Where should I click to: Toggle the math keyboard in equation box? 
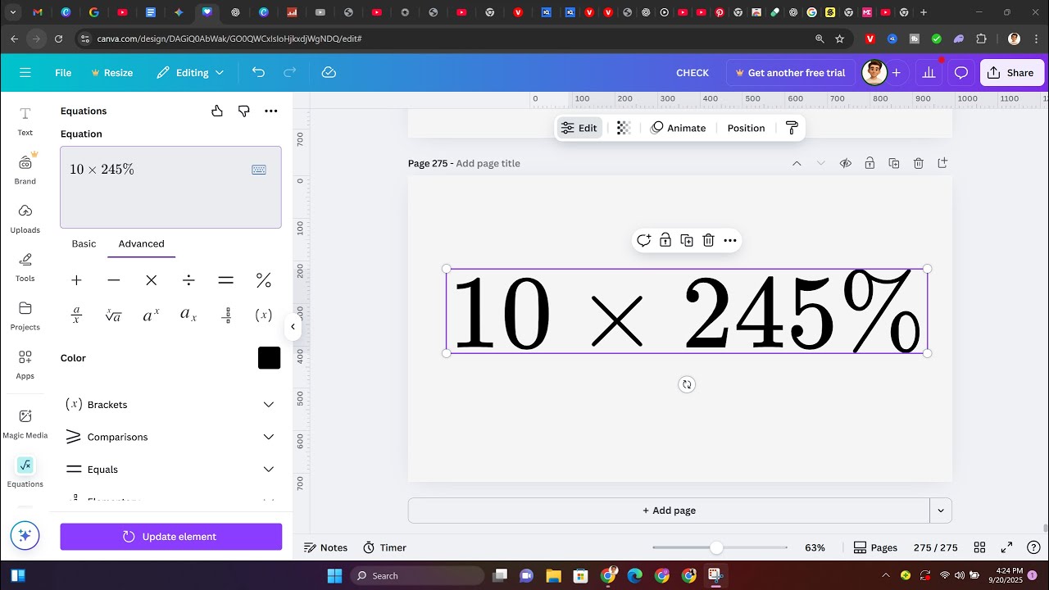[x=259, y=170]
